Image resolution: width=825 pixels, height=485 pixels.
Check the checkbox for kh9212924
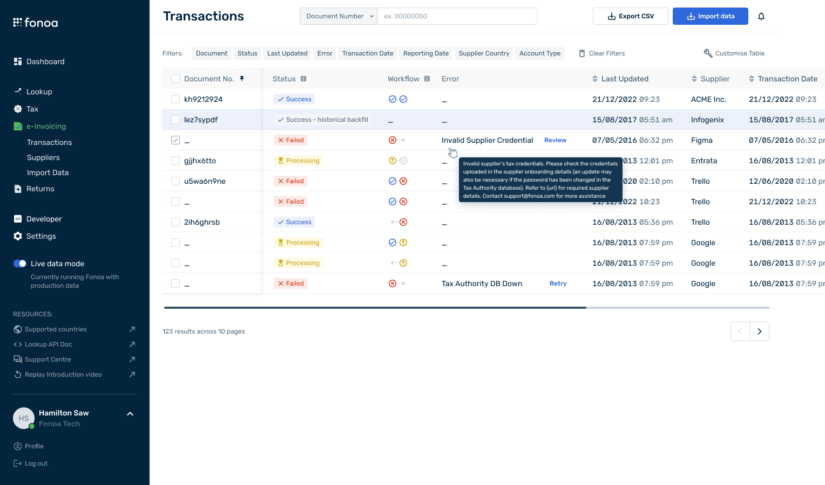click(x=175, y=99)
